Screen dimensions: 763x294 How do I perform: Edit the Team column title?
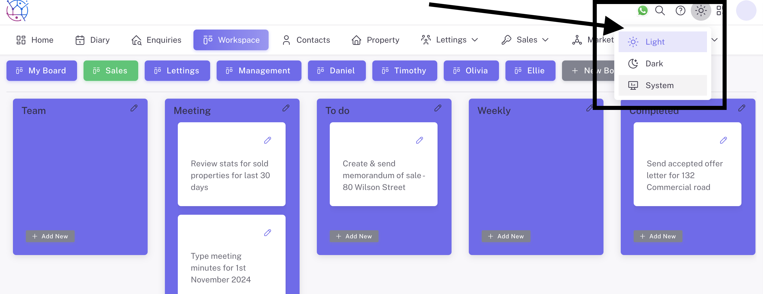(134, 108)
